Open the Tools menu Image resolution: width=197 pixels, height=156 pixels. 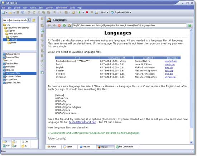click(x=72, y=8)
